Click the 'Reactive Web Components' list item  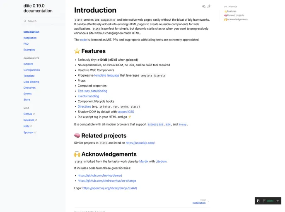pyautogui.click(x=96, y=70)
